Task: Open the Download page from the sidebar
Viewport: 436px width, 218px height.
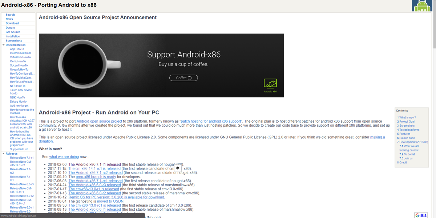Action: click(x=12, y=23)
